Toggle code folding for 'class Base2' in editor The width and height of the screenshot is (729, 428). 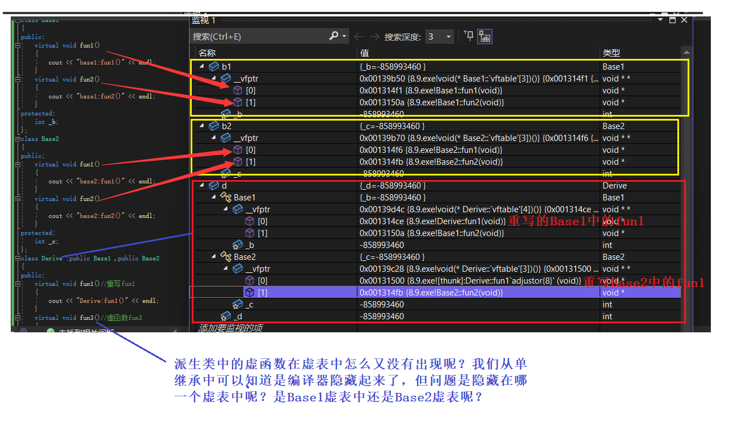[x=18, y=139]
